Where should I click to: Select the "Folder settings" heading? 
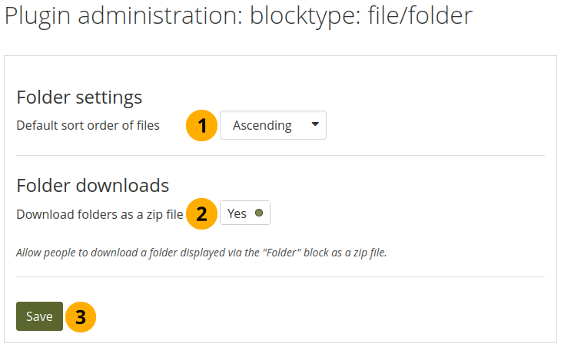tap(79, 97)
